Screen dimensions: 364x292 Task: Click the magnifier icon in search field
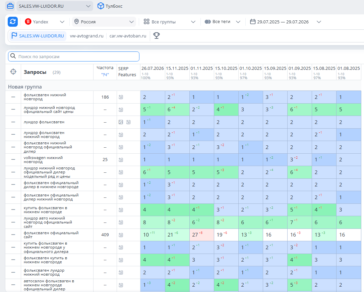[13, 56]
